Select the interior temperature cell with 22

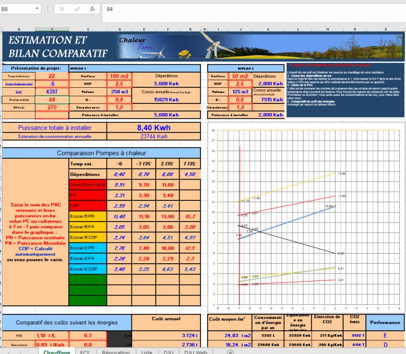coord(52,76)
